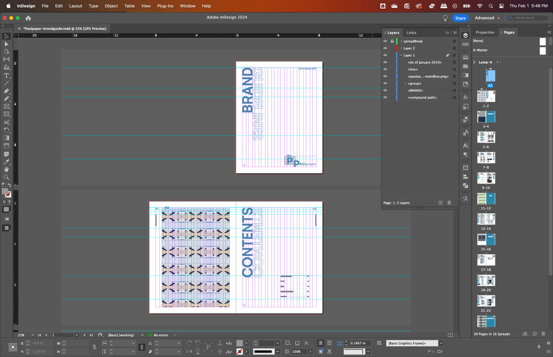Screen dimensions: 553x357
Task: Select the Rectangle Frame tool
Action: 6,107
